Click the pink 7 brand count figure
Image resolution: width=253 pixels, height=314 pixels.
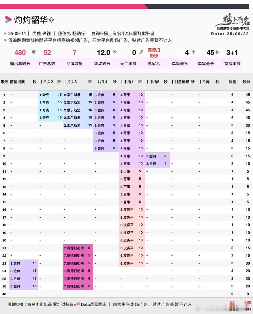[75, 52]
